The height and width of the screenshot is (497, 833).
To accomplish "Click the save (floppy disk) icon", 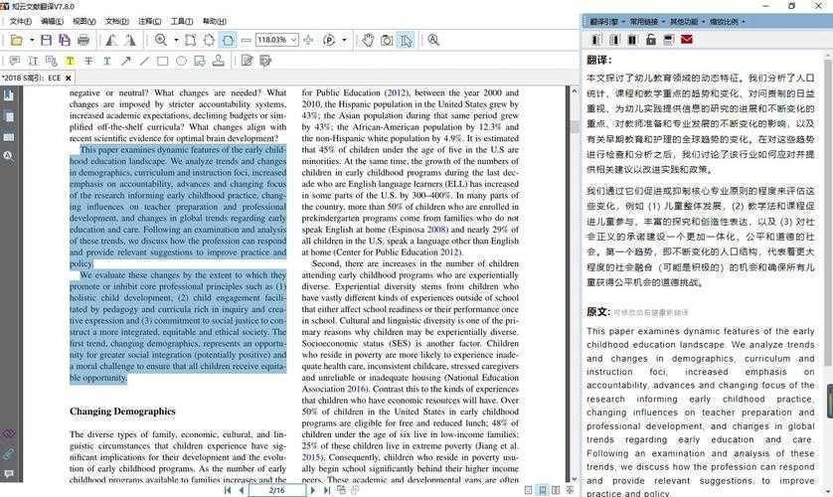I will [46, 41].
